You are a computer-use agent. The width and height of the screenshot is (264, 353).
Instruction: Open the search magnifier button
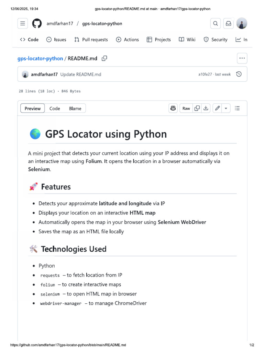(215, 23)
